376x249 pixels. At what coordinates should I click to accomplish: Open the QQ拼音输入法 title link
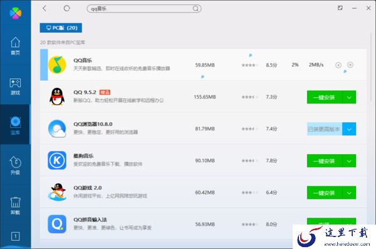[x=90, y=220]
